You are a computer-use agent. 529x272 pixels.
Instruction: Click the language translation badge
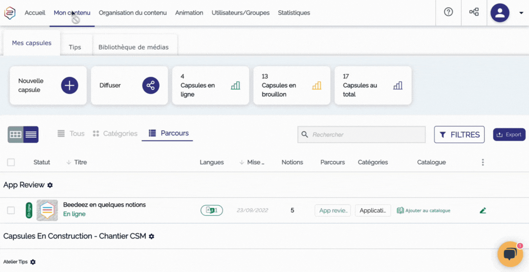[x=211, y=210]
